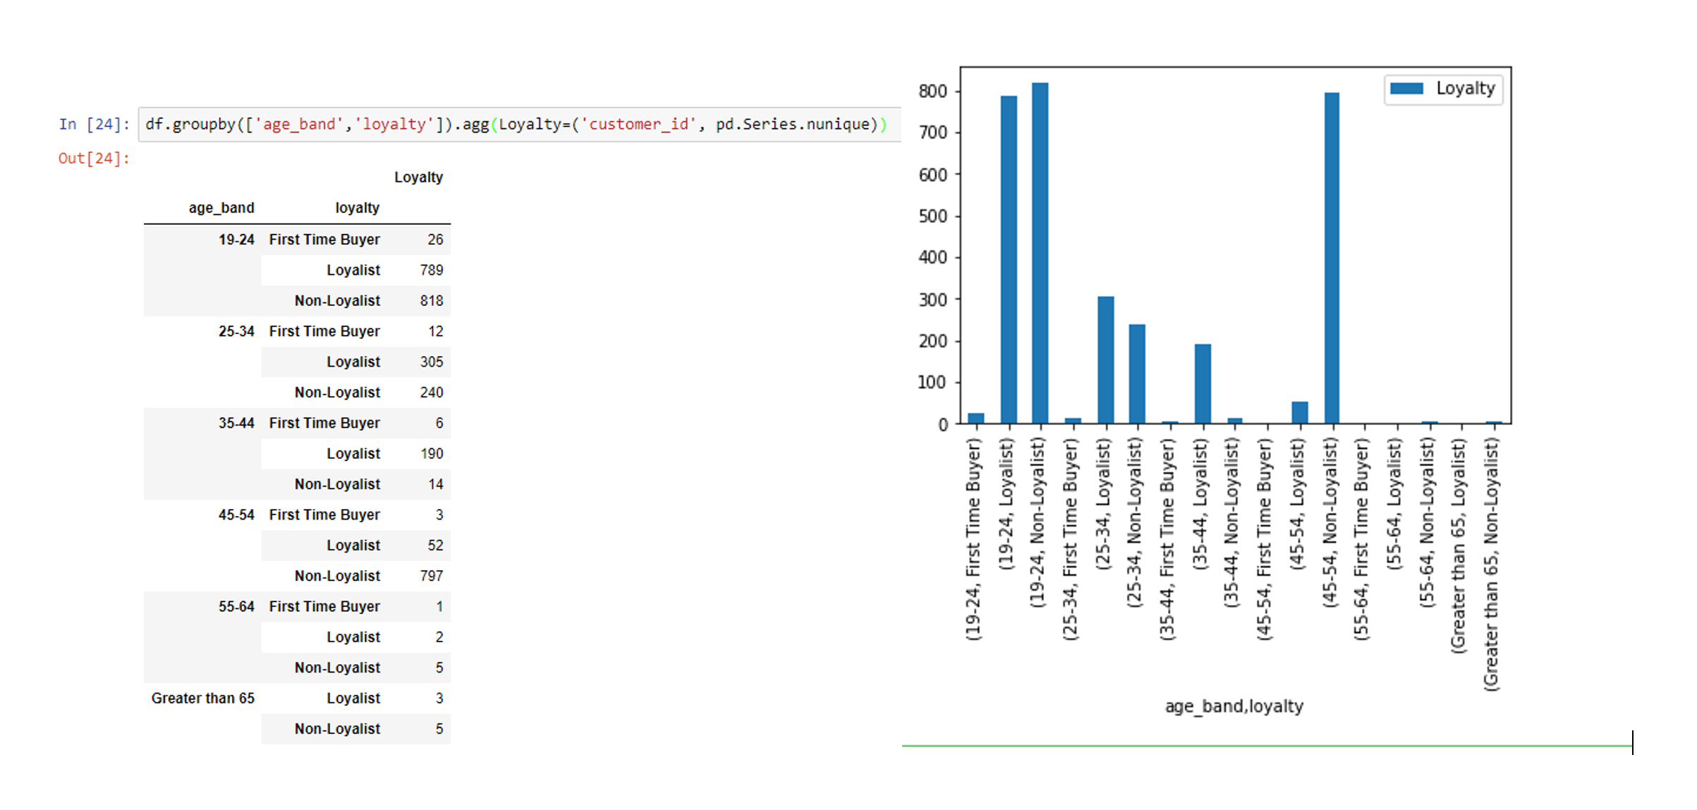Click the age_band,loyalty x-axis label
Screen dimensions: 1697x810
[x=1234, y=706]
